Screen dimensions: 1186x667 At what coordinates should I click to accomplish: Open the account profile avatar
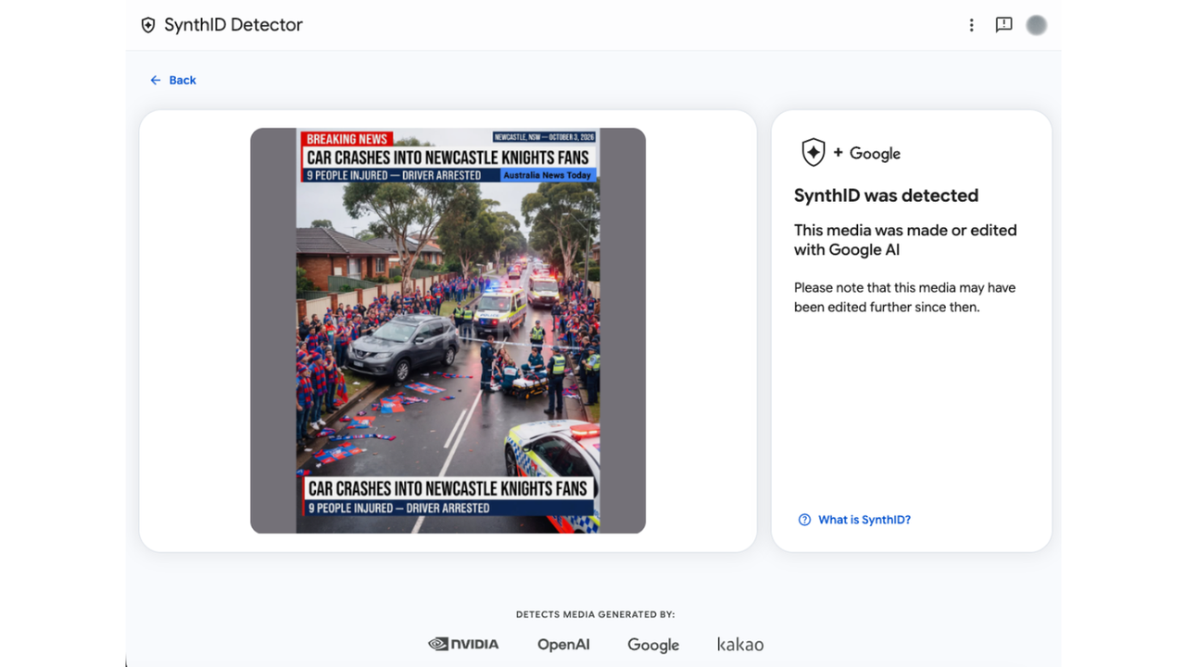coord(1037,25)
